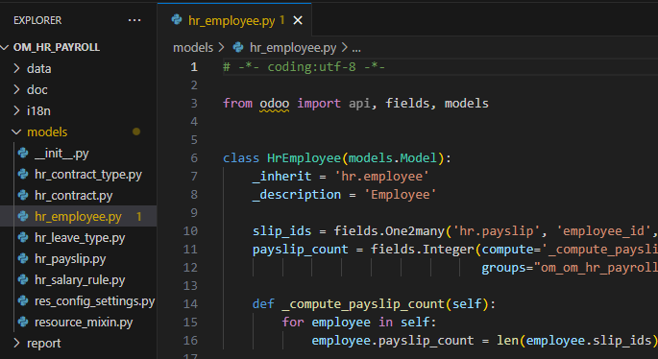Click Python icon beside hr_salary_rule.py
Viewport: 658px width, 359px height.
pos(23,279)
